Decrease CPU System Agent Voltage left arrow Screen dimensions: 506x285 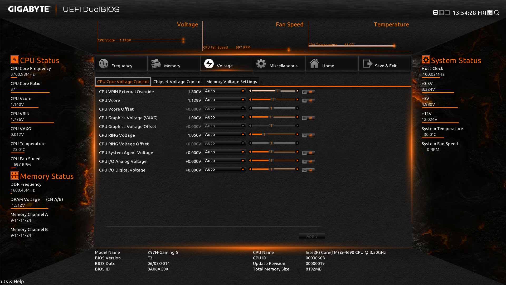(250, 152)
